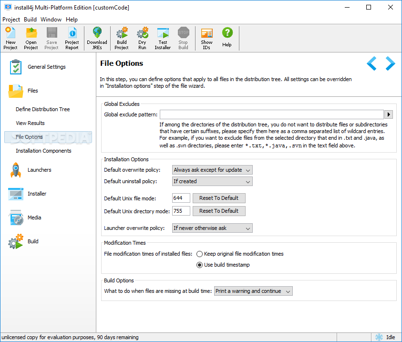
Task: Open the Window menu
Action: 51,20
